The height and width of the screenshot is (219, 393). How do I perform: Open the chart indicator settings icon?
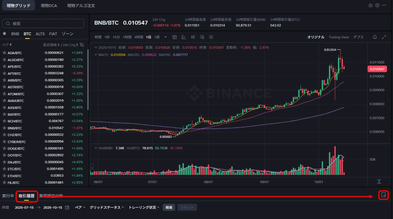[202, 37]
